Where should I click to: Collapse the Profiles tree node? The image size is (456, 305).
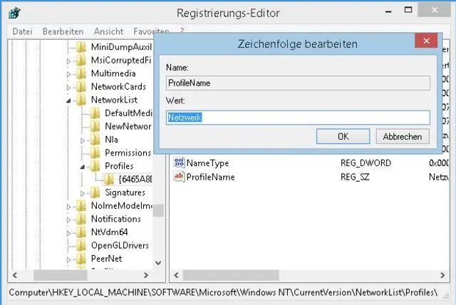pyautogui.click(x=83, y=167)
